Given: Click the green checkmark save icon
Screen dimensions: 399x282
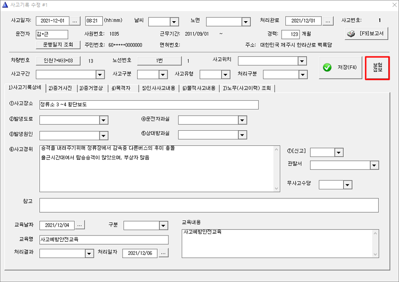Looking at the screenshot, I should (x=327, y=67).
